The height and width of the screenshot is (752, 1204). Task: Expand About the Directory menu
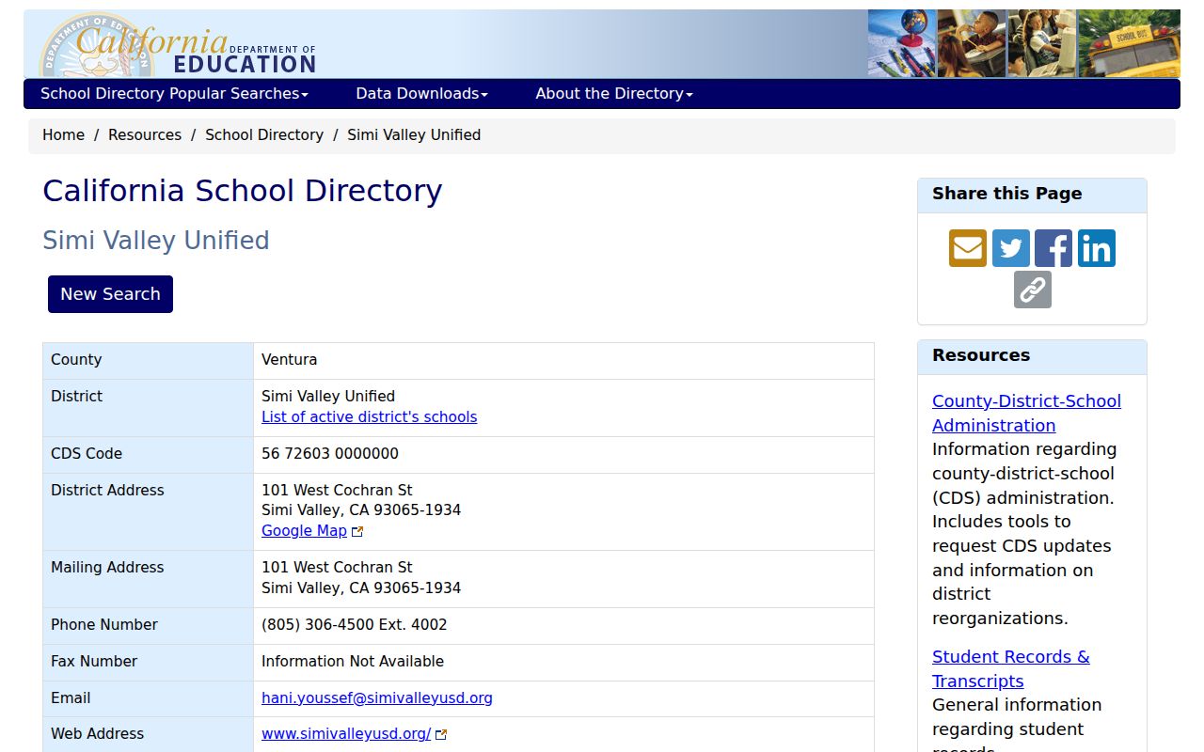point(614,93)
